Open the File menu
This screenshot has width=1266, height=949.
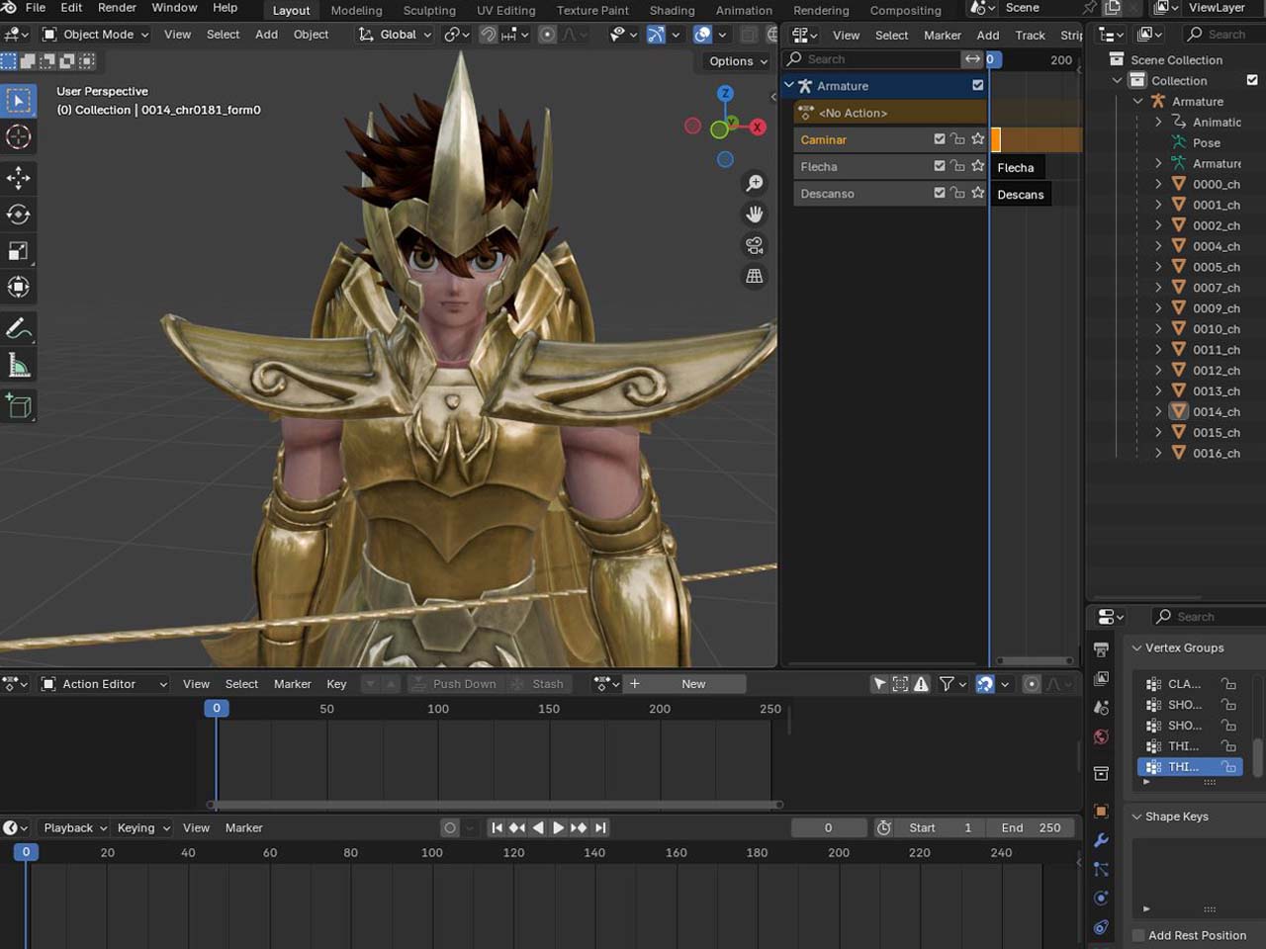35,8
